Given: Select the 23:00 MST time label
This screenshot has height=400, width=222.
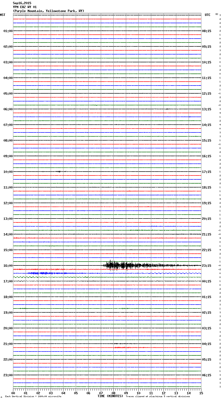Looking at the screenshot, I should pos(8,375).
